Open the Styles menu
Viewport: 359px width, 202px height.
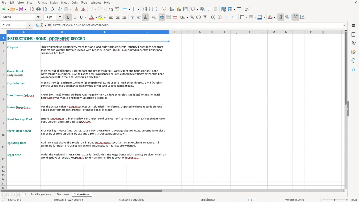tap(54, 2)
